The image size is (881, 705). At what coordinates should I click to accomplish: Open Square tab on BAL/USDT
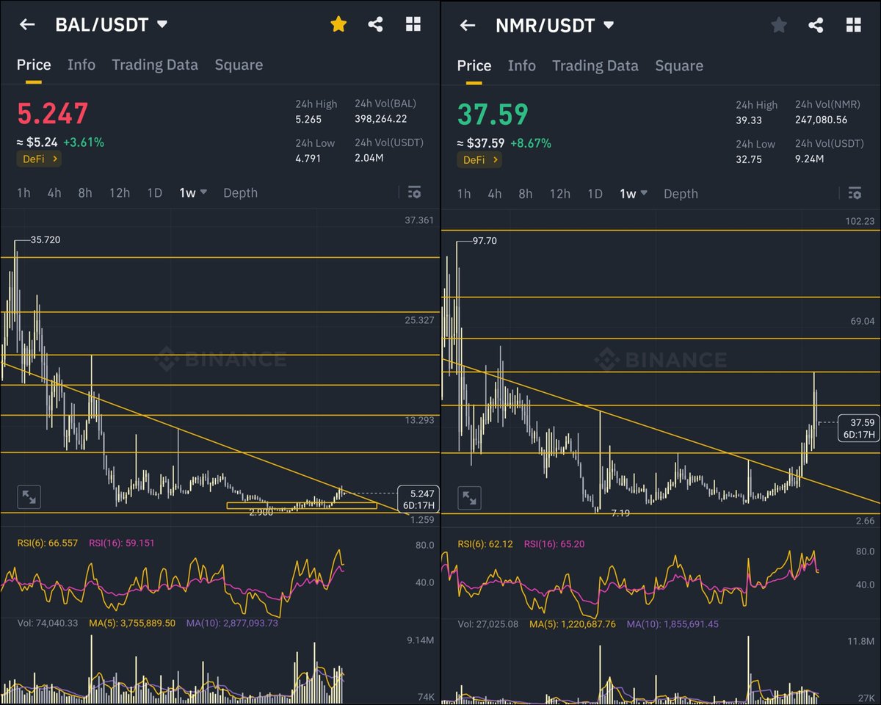click(x=239, y=65)
